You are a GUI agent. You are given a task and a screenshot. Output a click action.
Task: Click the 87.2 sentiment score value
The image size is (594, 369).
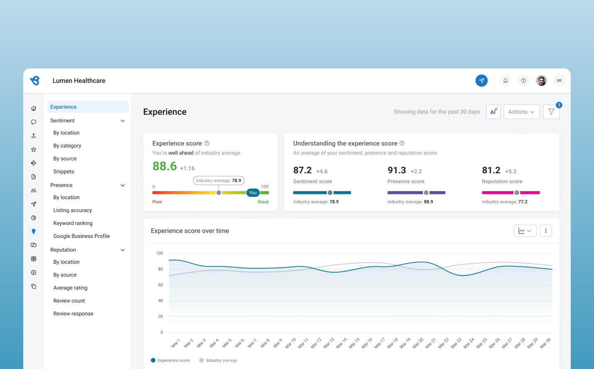point(302,170)
